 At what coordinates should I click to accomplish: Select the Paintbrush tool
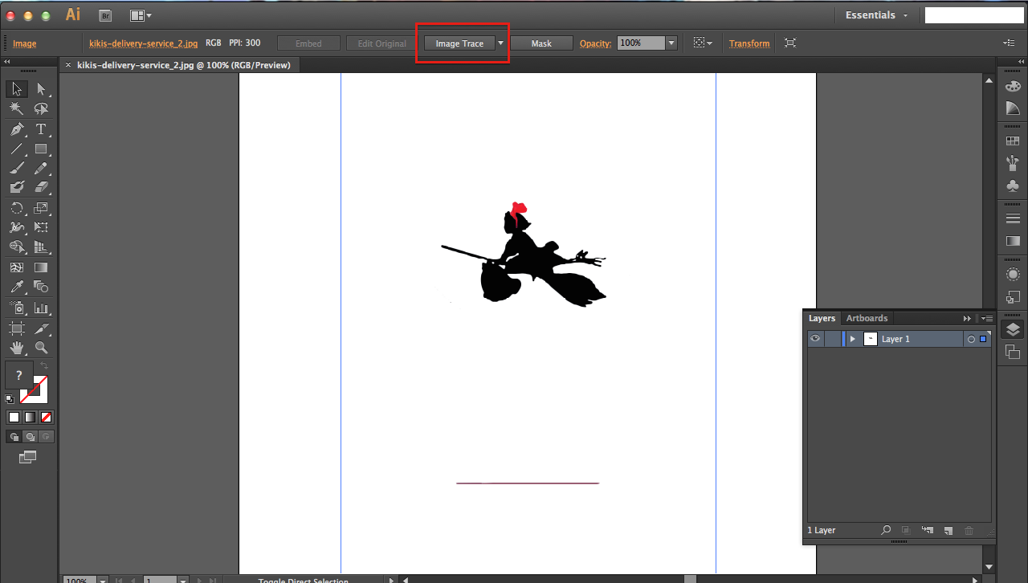[17, 169]
